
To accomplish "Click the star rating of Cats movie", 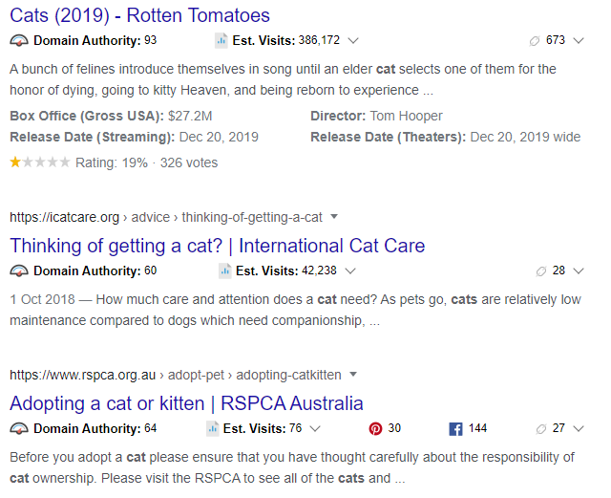I will [x=40, y=162].
